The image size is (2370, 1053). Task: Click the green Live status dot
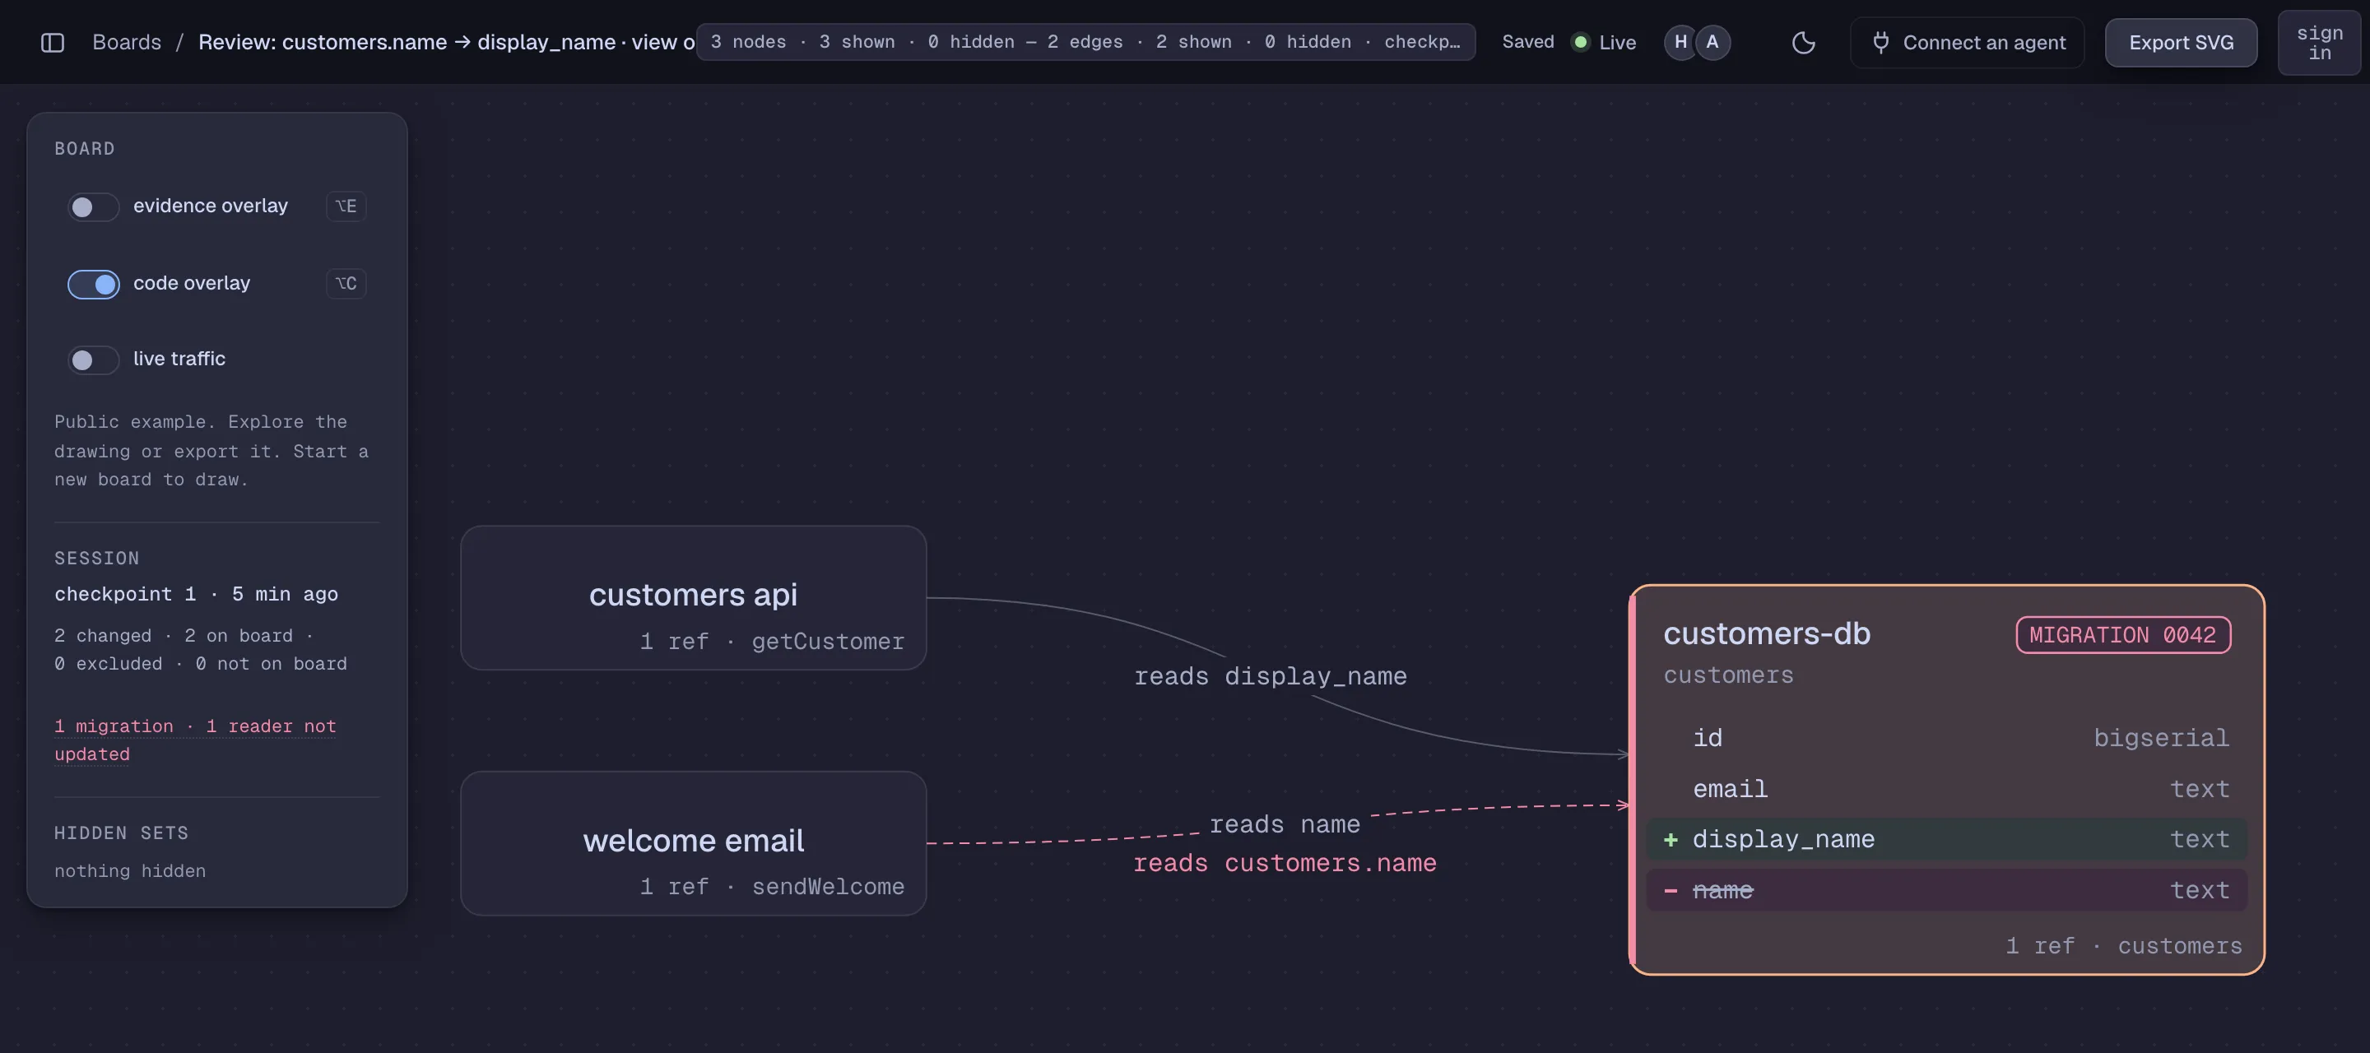tap(1580, 42)
